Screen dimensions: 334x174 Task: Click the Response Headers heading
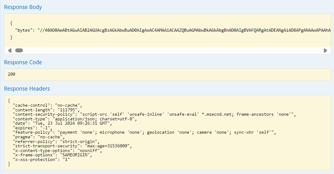click(x=27, y=88)
